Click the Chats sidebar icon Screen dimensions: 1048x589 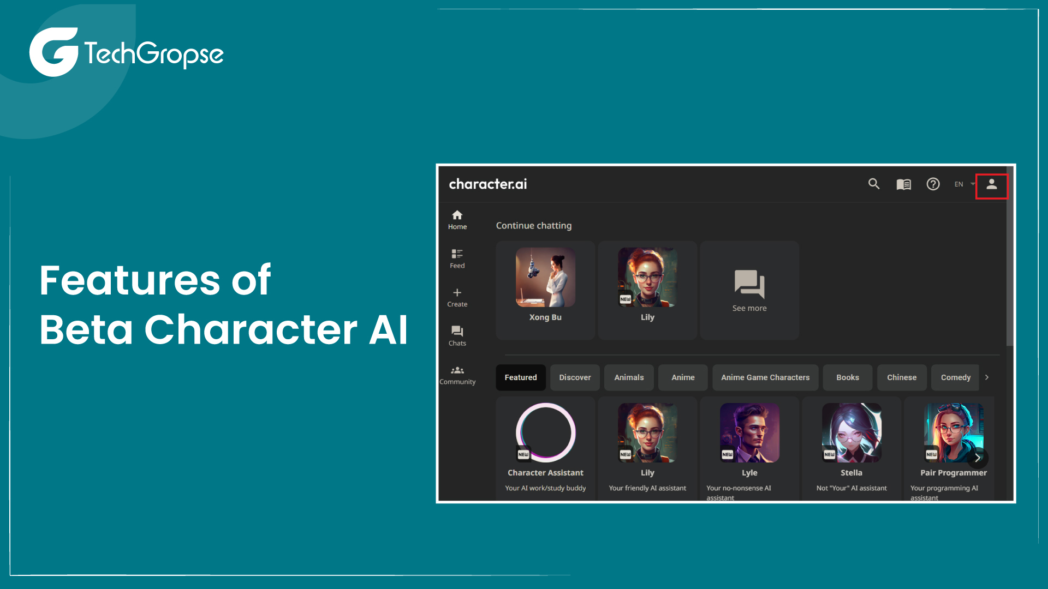pos(458,335)
